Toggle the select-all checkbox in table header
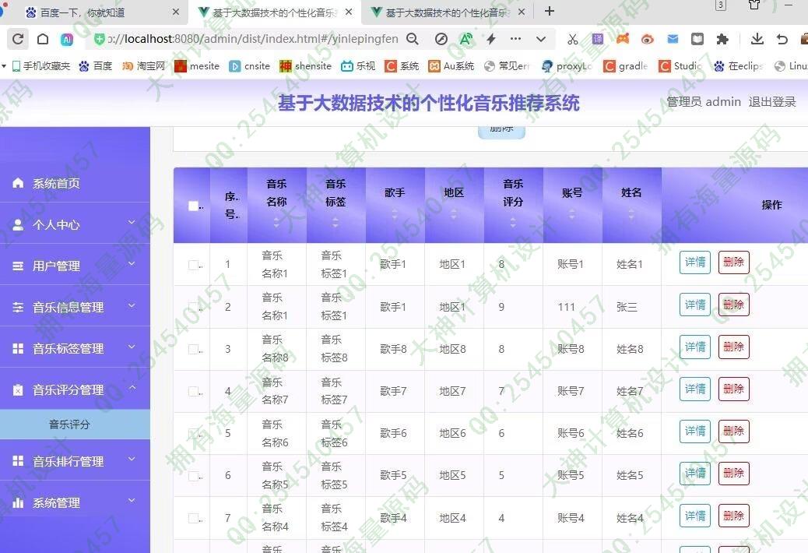Viewport: 808px width, 553px height. pos(193,206)
